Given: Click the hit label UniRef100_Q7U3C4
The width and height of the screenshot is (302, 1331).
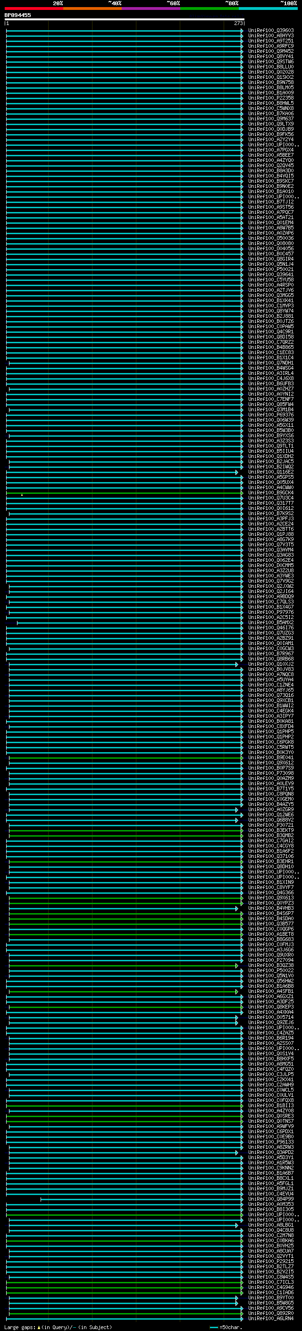Looking at the screenshot, I should 271,498.
